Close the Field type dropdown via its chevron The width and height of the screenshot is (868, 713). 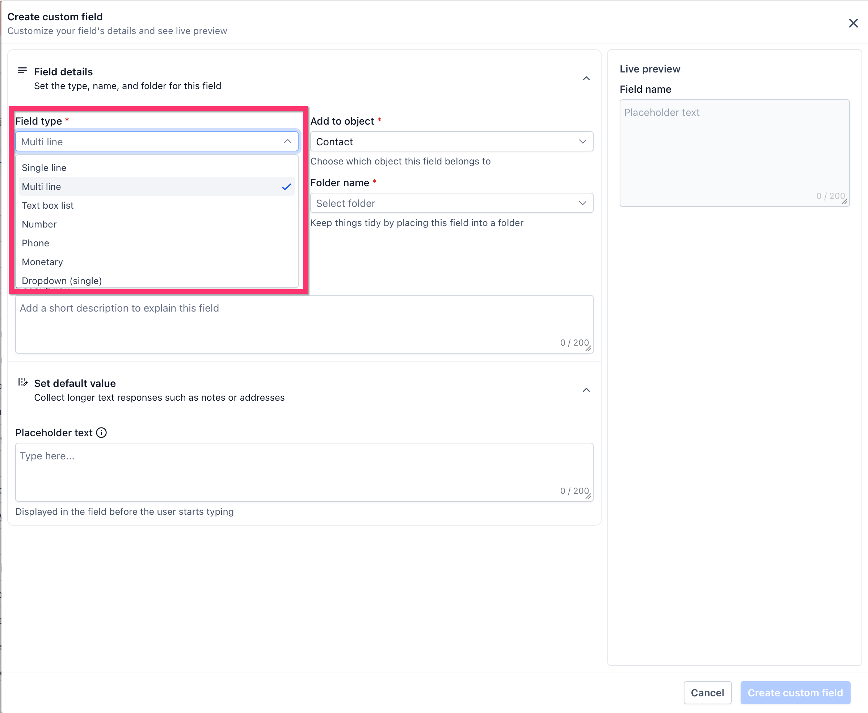click(287, 141)
